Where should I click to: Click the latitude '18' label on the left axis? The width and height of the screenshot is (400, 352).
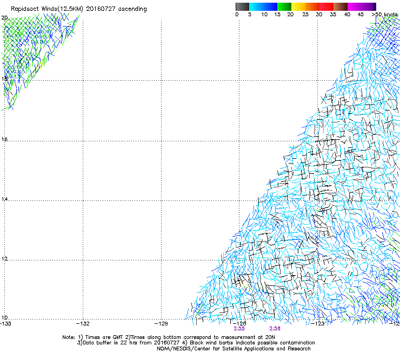(x=4, y=79)
